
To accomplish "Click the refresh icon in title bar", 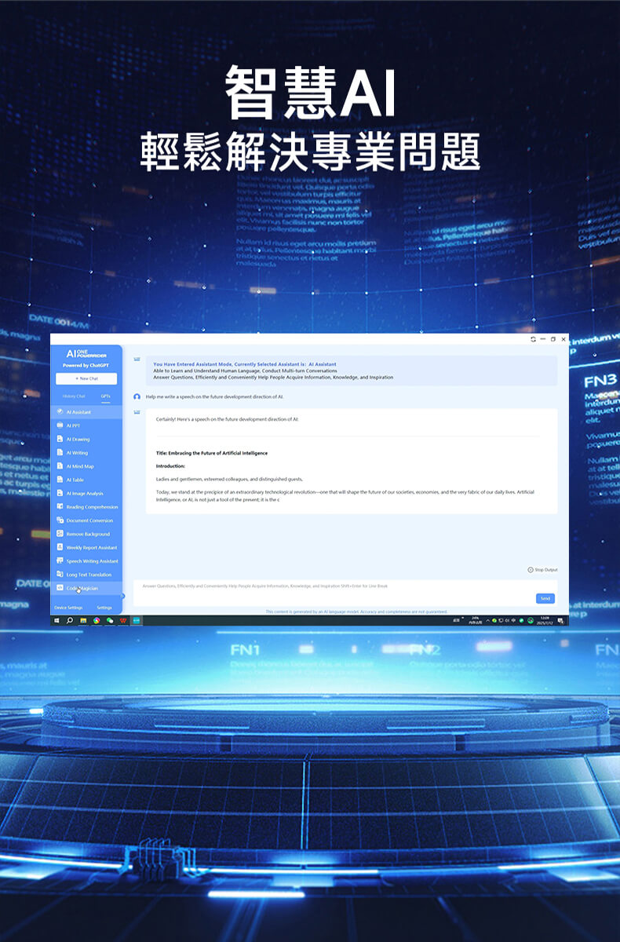I will click(534, 339).
